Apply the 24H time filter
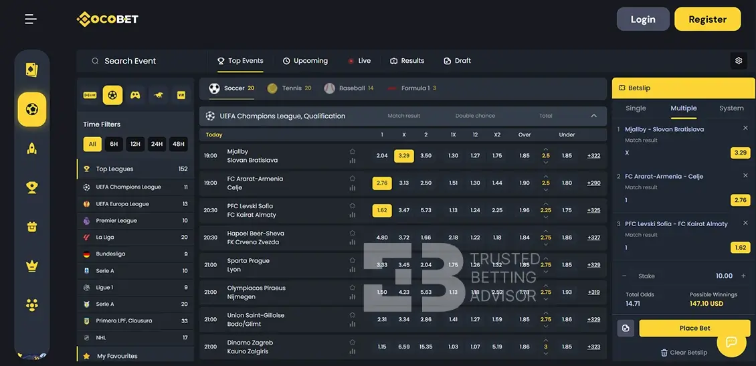Screen dimensions: 756x366 157,144
